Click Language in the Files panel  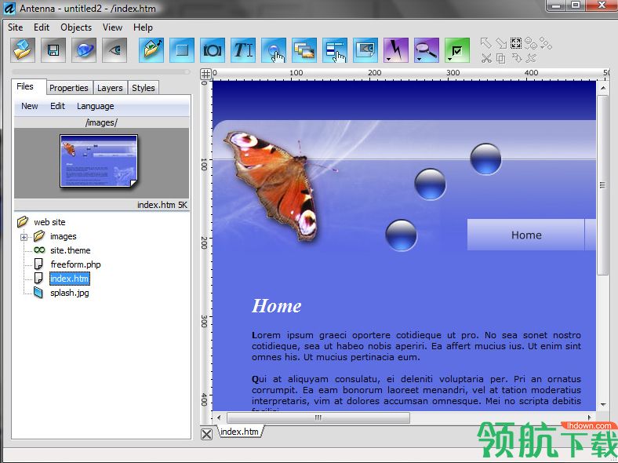(96, 106)
